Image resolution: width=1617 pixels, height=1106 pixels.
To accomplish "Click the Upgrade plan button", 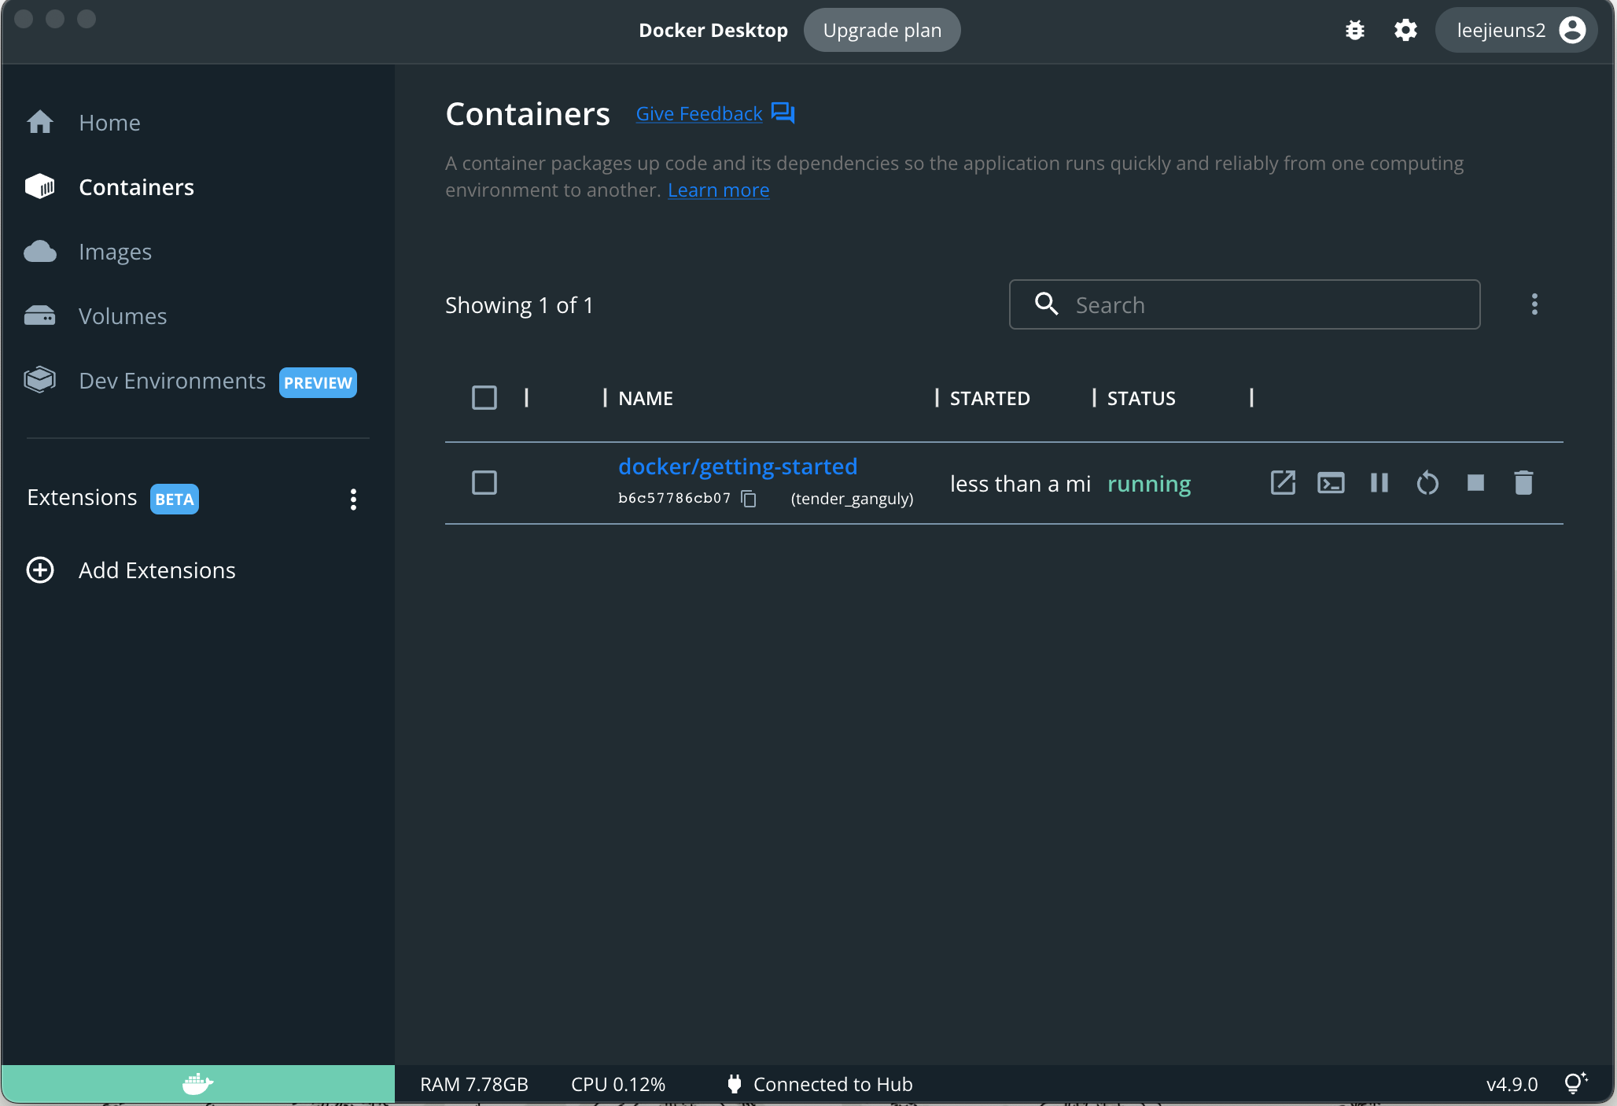I will (882, 31).
